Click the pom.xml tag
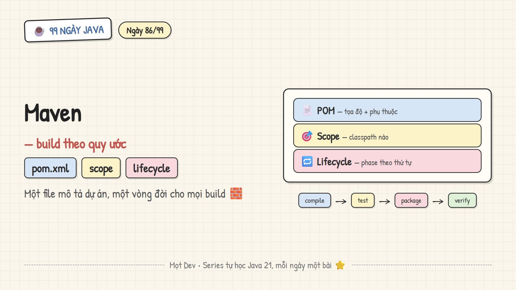The height and width of the screenshot is (290, 516). click(x=51, y=168)
